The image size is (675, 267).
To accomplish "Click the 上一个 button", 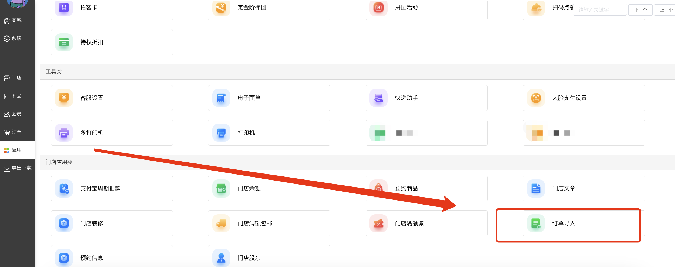I will point(665,10).
